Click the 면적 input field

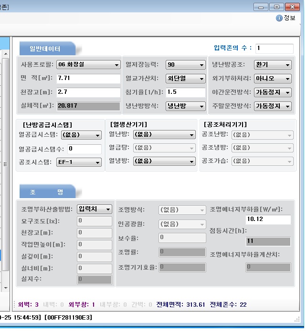(88, 79)
